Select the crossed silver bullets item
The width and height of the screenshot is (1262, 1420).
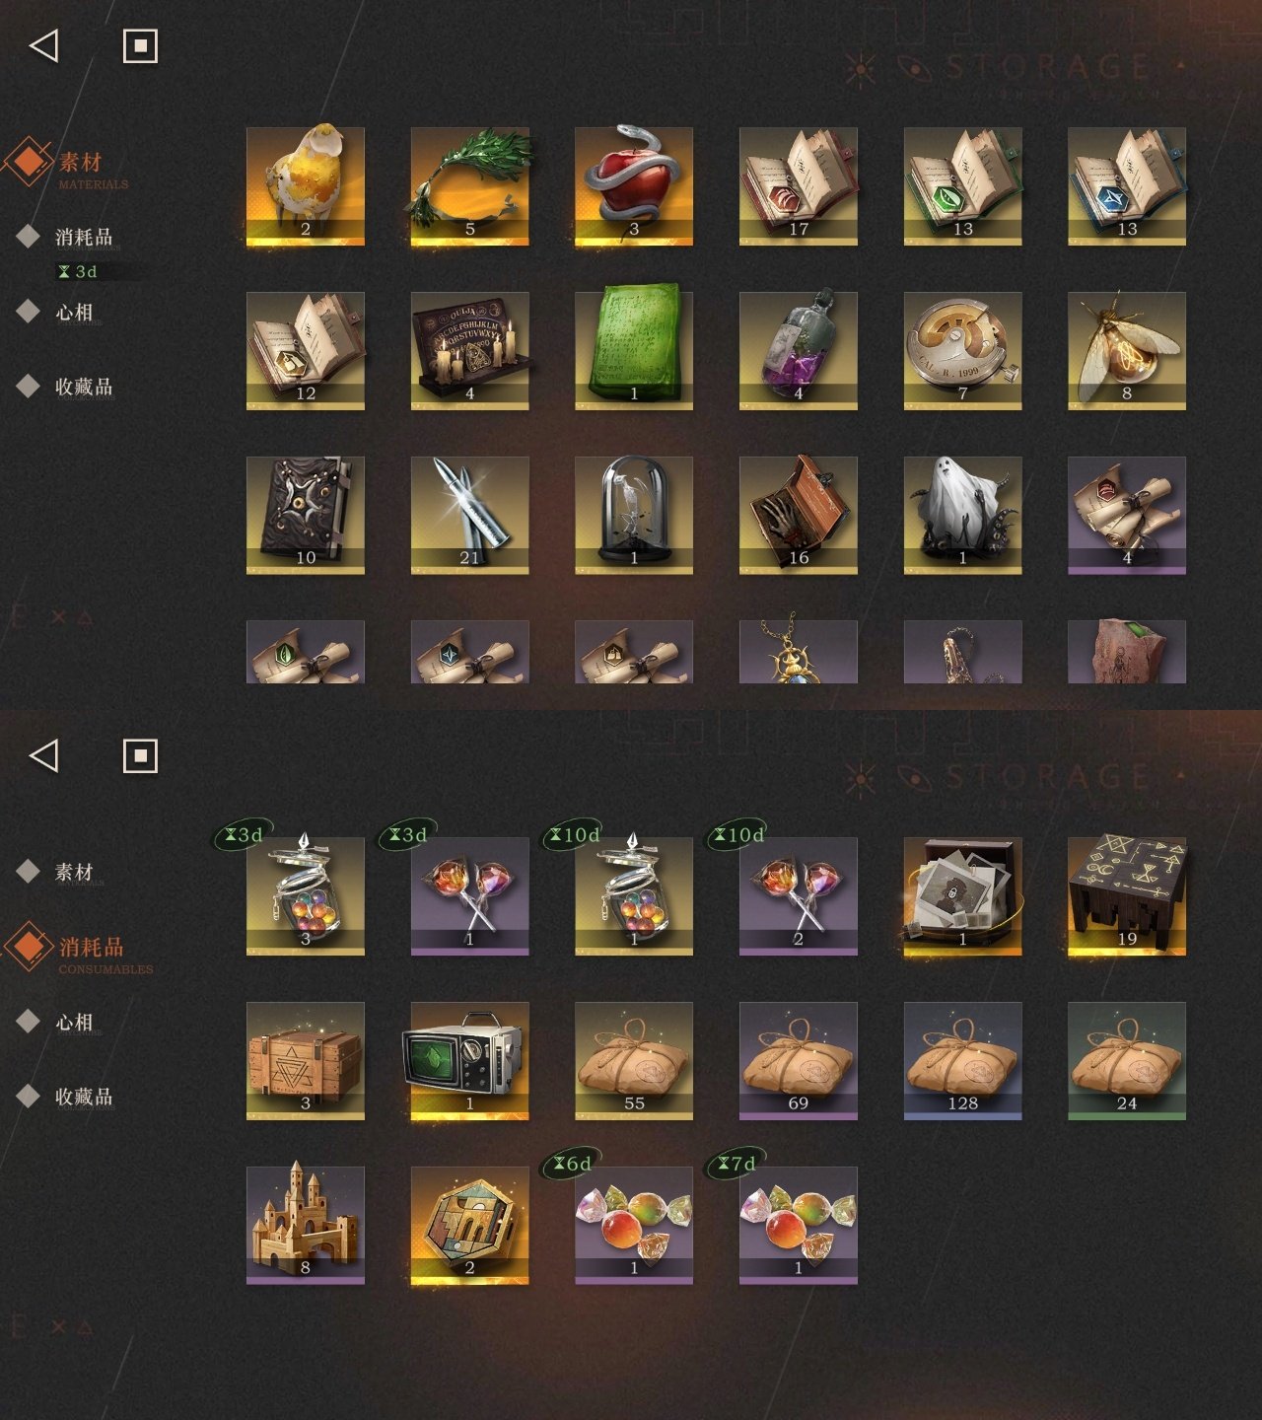point(469,515)
